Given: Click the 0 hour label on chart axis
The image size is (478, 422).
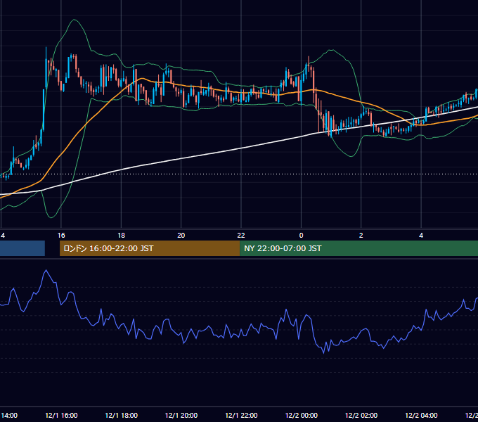Looking at the screenshot, I should (301, 236).
